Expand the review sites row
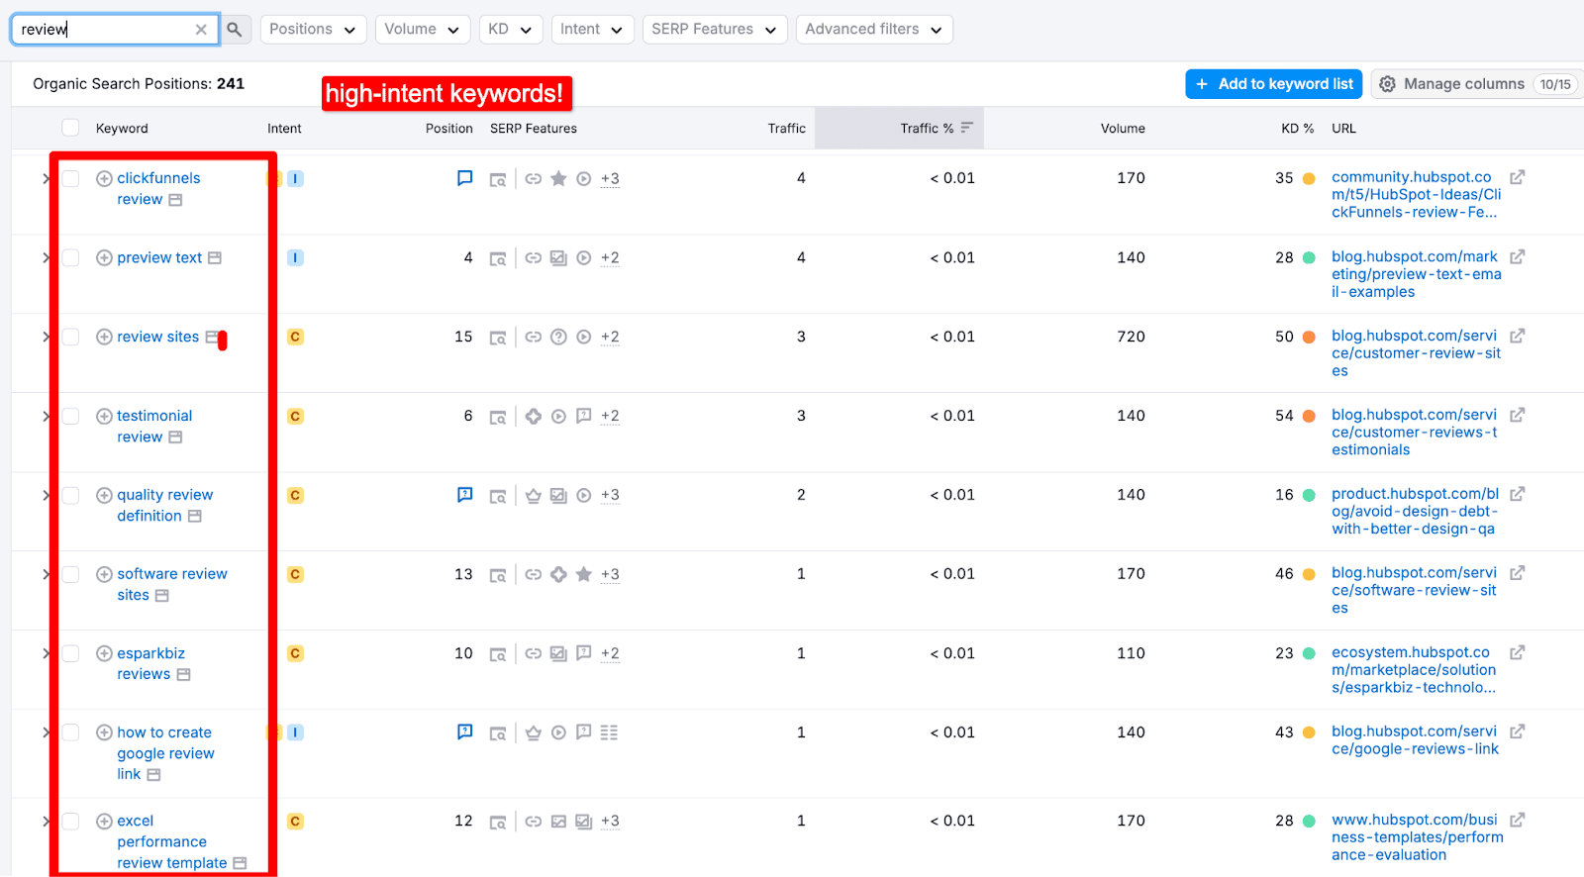This screenshot has height=877, width=1584. click(46, 337)
